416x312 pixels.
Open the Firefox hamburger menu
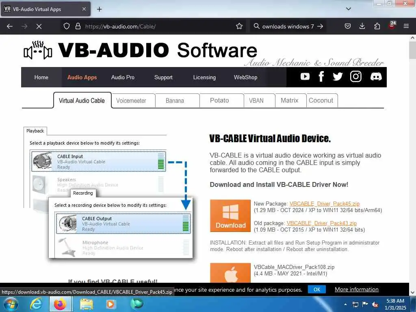click(x=406, y=26)
